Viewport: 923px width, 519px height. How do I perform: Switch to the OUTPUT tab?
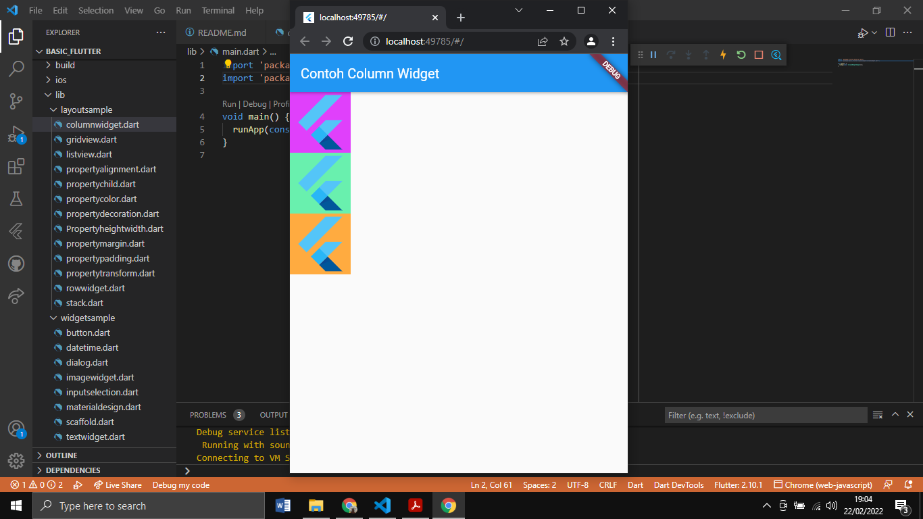(x=272, y=414)
